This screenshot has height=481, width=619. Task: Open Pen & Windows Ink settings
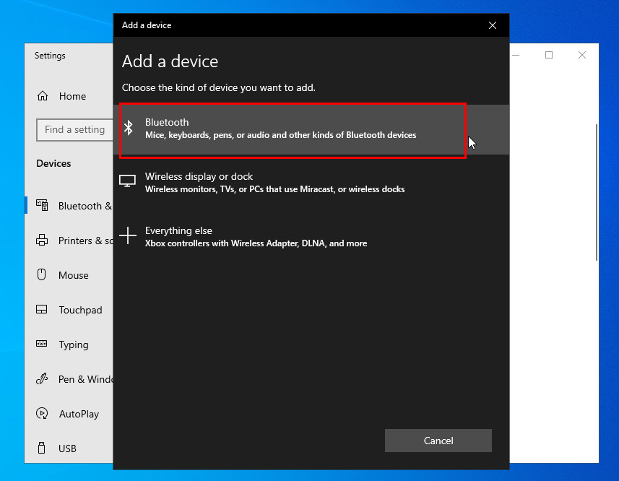pos(69,379)
